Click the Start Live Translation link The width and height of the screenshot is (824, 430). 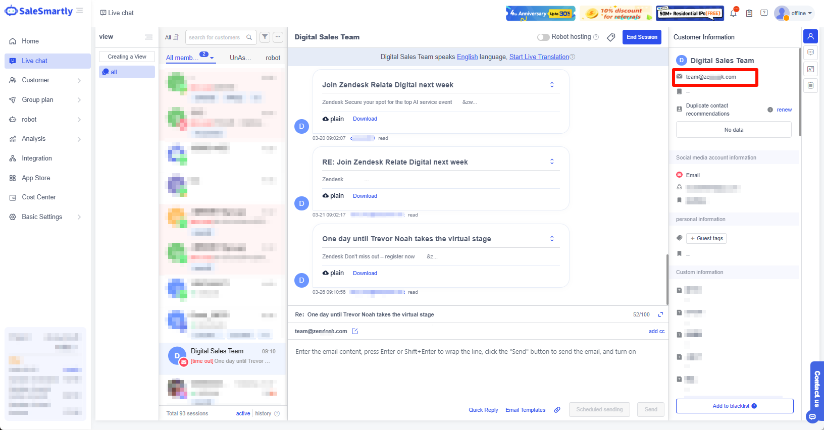[x=539, y=57]
